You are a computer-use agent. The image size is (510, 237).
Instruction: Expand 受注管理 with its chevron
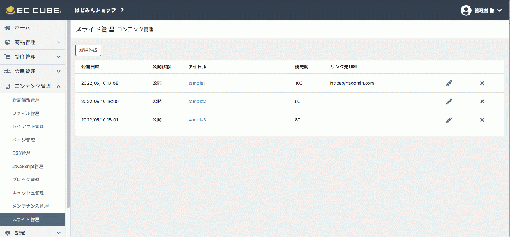tap(59, 57)
